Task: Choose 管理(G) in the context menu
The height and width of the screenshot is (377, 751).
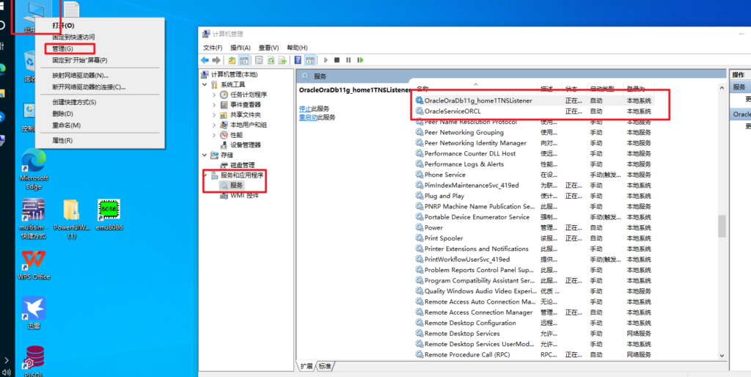Action: 62,48
